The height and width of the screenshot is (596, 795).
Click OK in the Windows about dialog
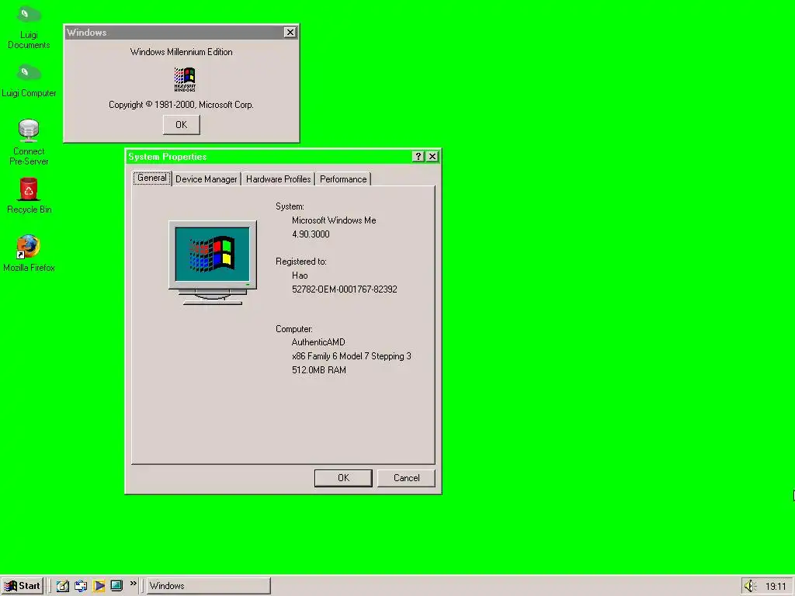point(182,125)
